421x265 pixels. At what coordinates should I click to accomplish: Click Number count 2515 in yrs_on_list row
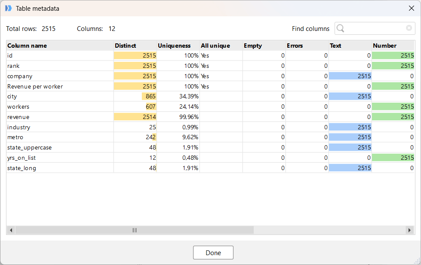pos(407,158)
